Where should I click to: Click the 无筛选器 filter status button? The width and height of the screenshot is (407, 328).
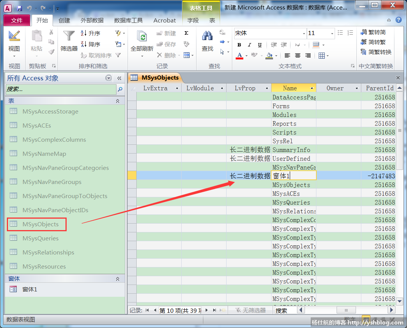pos(251,310)
